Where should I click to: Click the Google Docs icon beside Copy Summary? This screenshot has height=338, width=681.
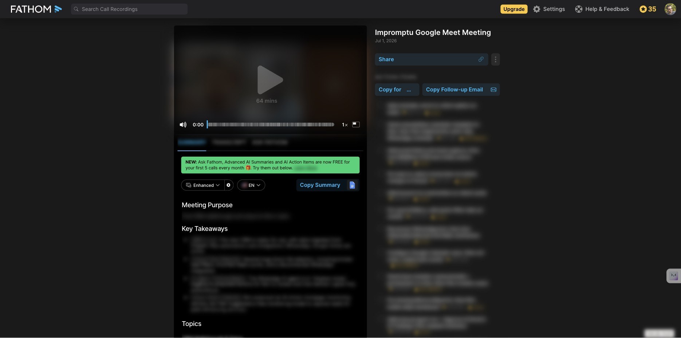pyautogui.click(x=352, y=185)
